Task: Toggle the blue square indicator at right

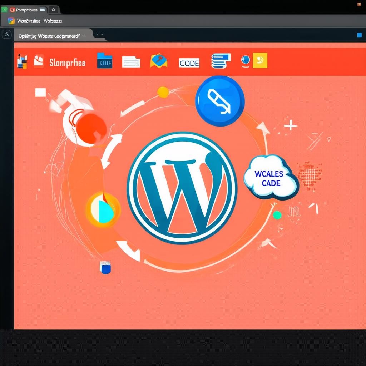Action: (x=359, y=35)
